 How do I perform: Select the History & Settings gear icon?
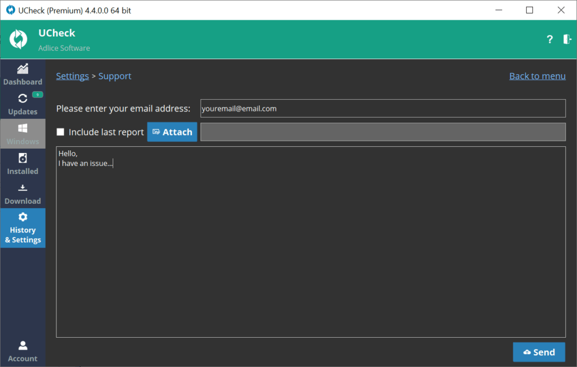(23, 217)
